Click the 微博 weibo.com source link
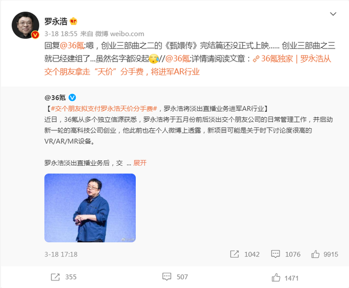The height and width of the screenshot is (288, 349). (120, 34)
